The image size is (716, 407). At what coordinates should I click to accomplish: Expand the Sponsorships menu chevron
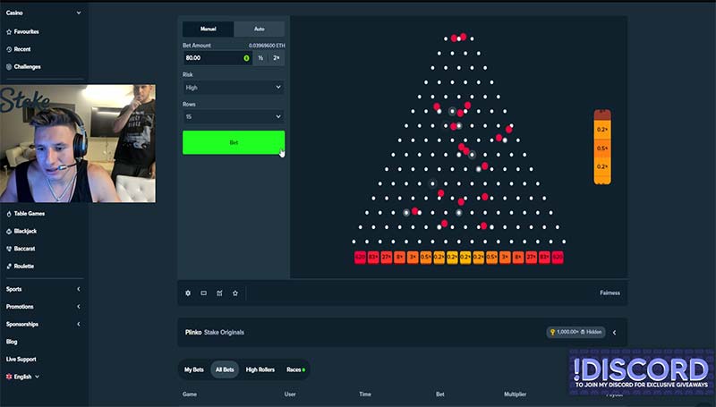pos(79,324)
